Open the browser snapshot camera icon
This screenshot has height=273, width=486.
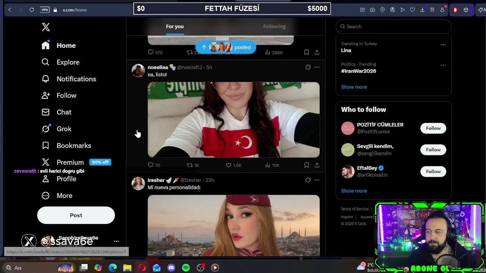(x=372, y=10)
